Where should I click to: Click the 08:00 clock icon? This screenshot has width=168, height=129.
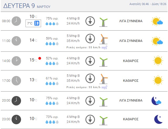(x=16, y=21)
